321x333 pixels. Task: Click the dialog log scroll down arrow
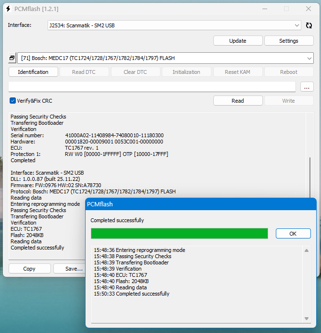point(307,319)
